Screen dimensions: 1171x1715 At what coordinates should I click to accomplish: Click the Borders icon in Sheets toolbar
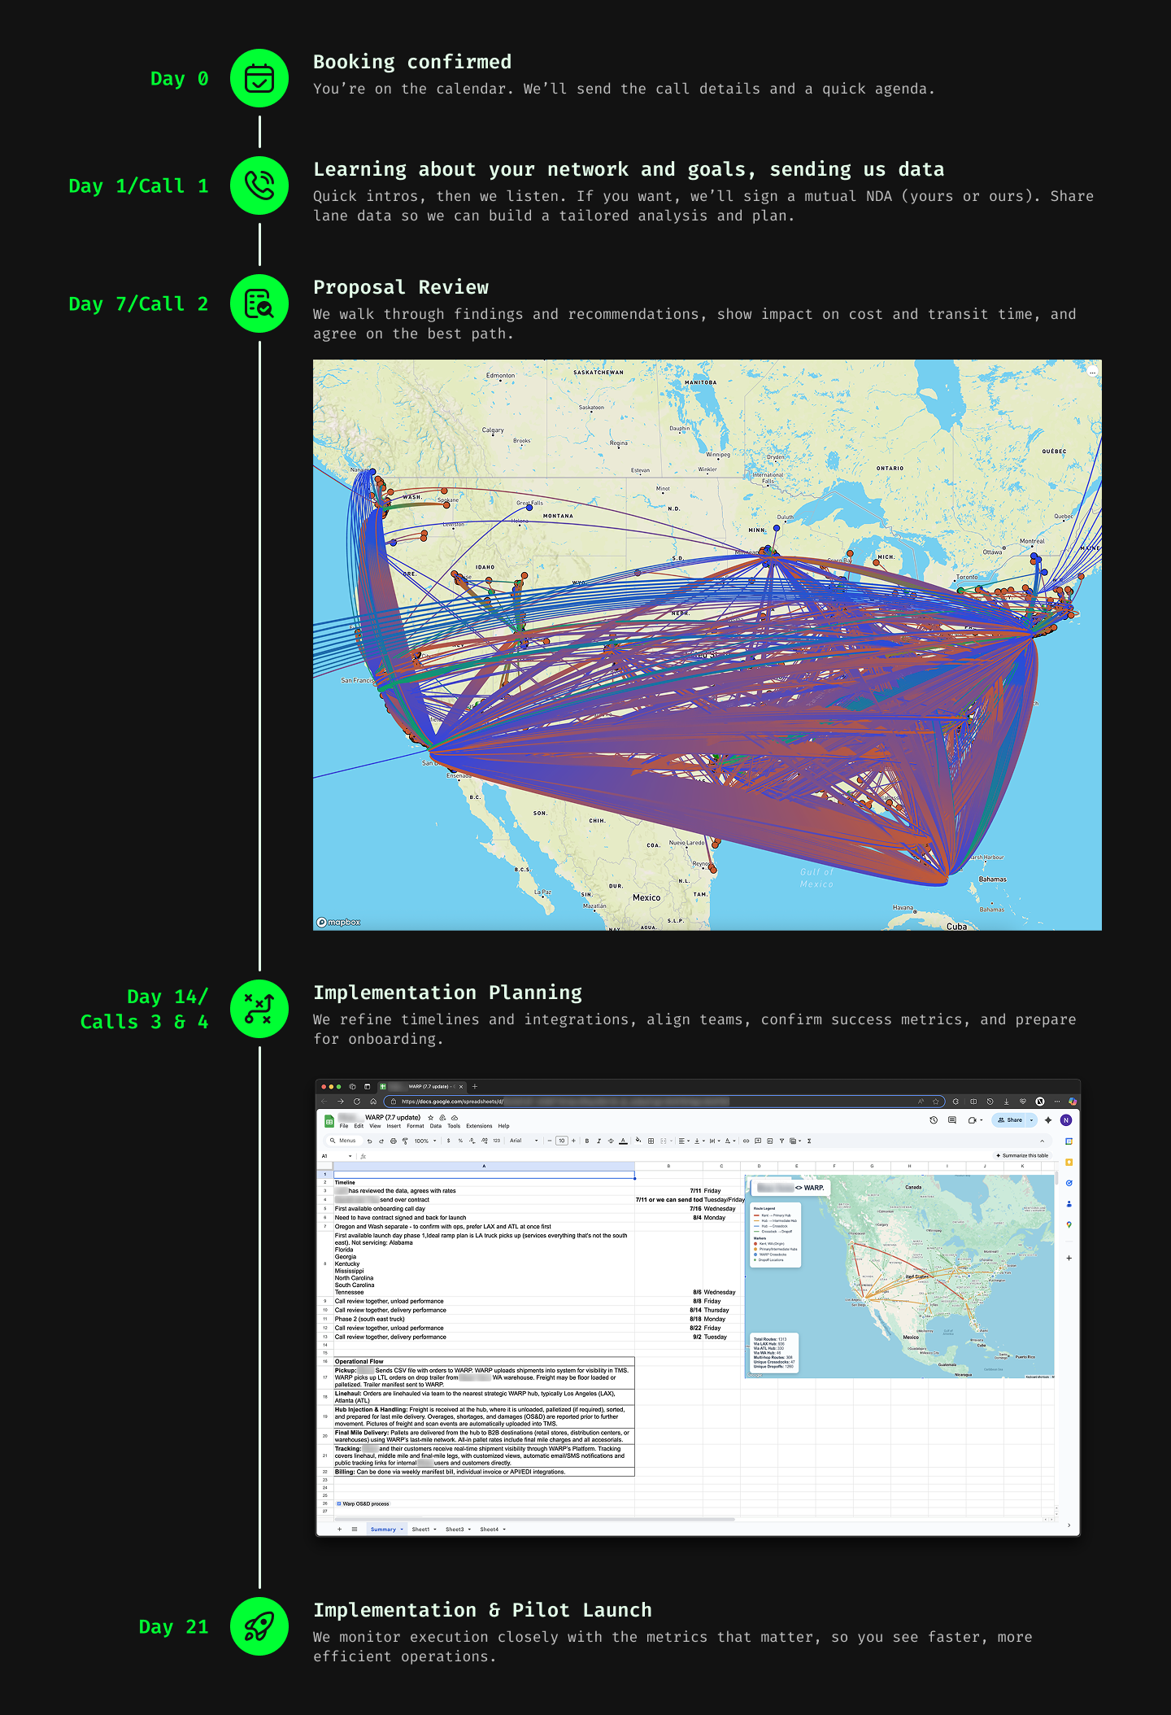(x=651, y=1141)
